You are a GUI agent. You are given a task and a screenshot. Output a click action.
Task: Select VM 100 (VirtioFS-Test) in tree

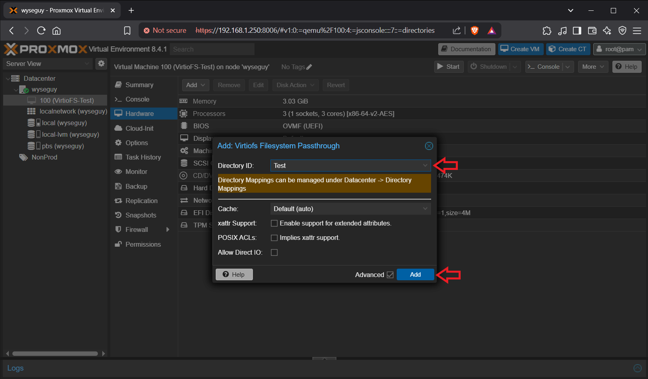click(55, 100)
